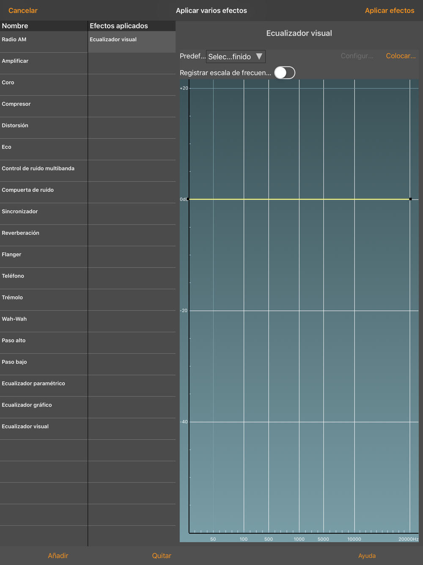Click the Configur... button
This screenshot has height=565, width=423.
[x=357, y=56]
